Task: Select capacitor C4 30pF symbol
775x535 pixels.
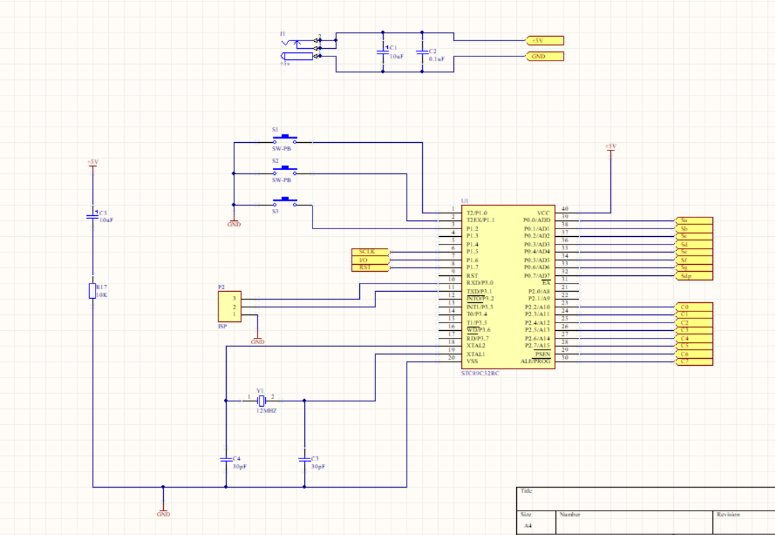Action: 226,460
